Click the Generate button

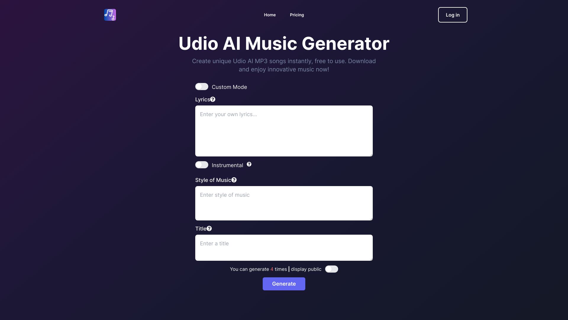click(284, 284)
